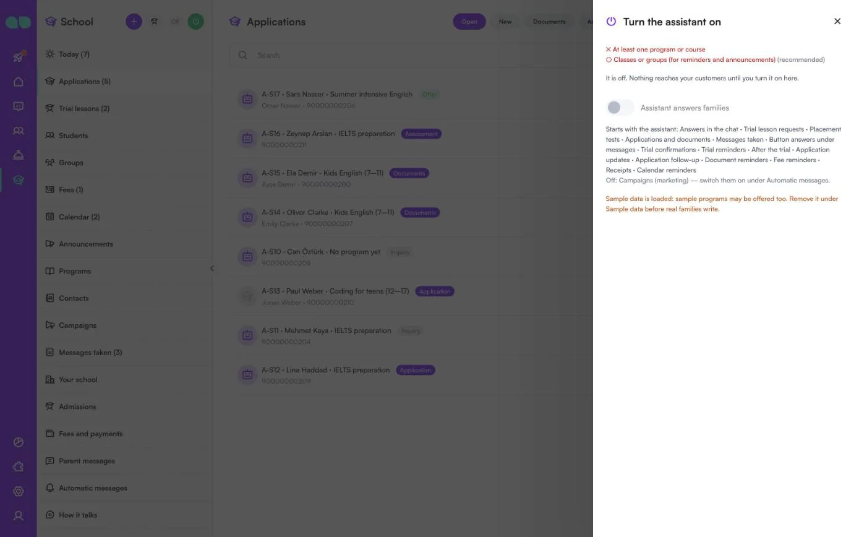
Task: Select the graduation cap School icon in the left rail
Action: tap(19, 180)
